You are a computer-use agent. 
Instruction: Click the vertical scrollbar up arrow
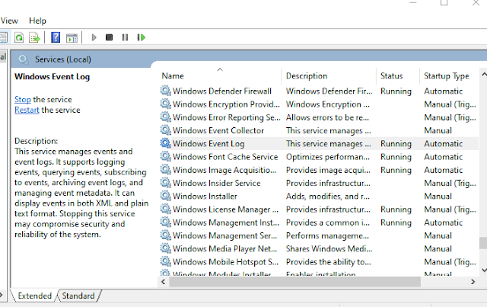tap(484, 75)
